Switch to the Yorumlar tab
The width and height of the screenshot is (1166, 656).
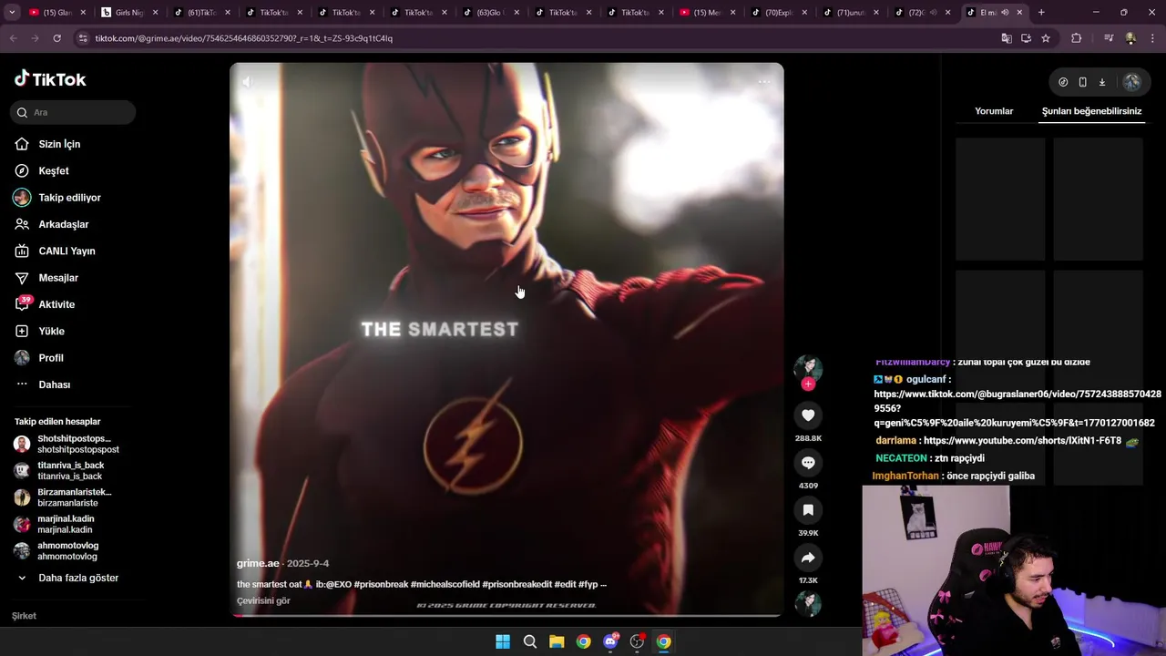click(x=994, y=111)
